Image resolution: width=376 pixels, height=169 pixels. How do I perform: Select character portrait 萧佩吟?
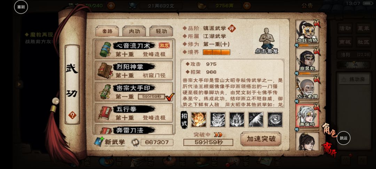307,115
